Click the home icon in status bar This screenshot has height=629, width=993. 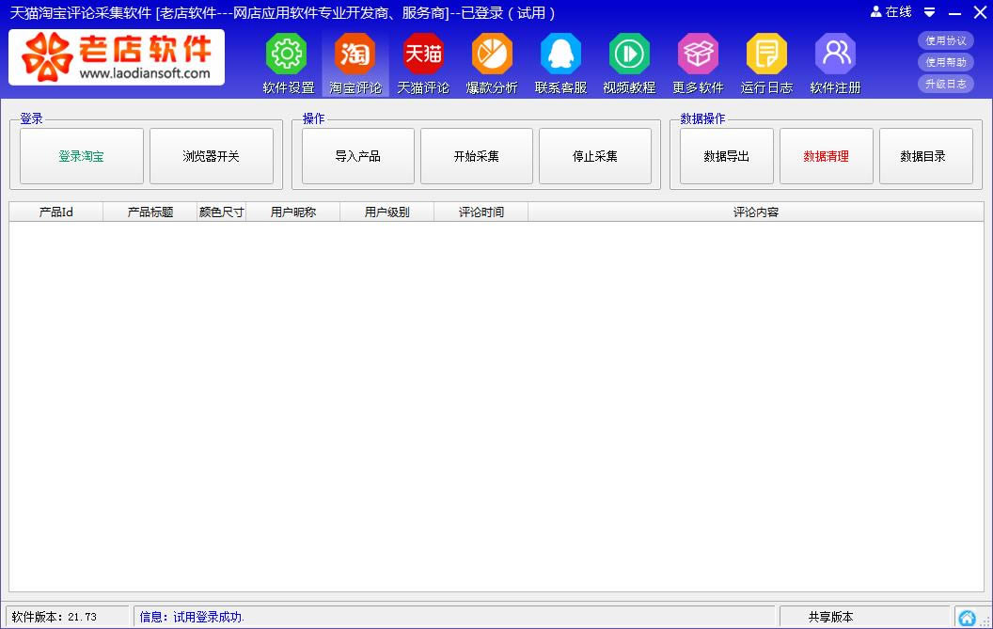tap(967, 618)
